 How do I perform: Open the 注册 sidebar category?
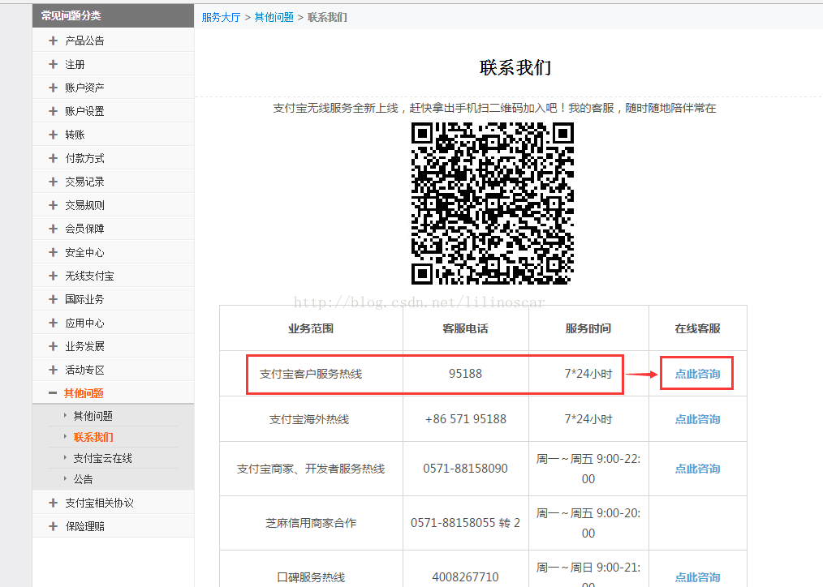point(75,65)
